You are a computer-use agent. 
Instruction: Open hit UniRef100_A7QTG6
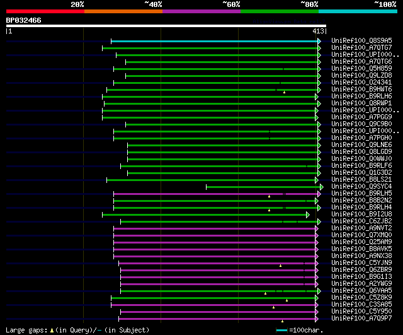click(361, 62)
